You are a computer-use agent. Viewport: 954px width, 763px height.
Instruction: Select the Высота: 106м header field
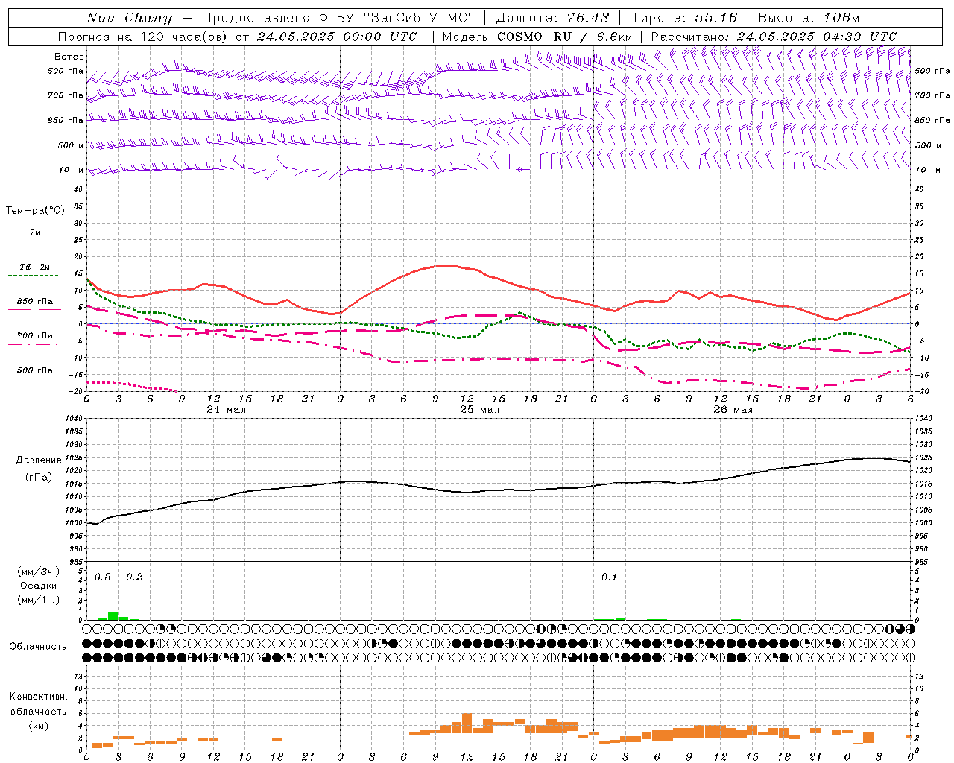809,18
